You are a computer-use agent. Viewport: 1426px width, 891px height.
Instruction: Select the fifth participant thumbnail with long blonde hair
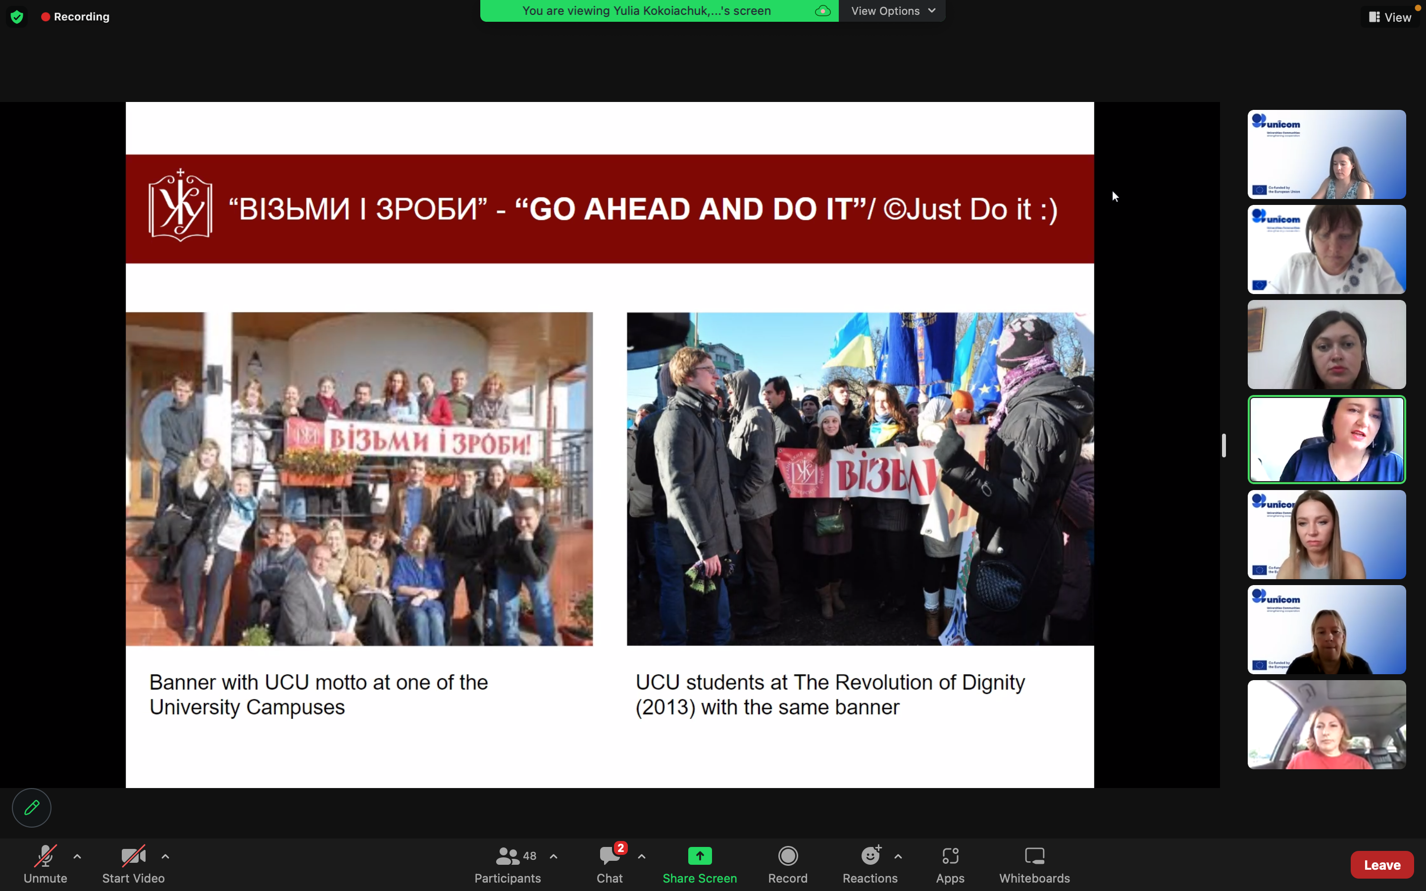[x=1326, y=535]
